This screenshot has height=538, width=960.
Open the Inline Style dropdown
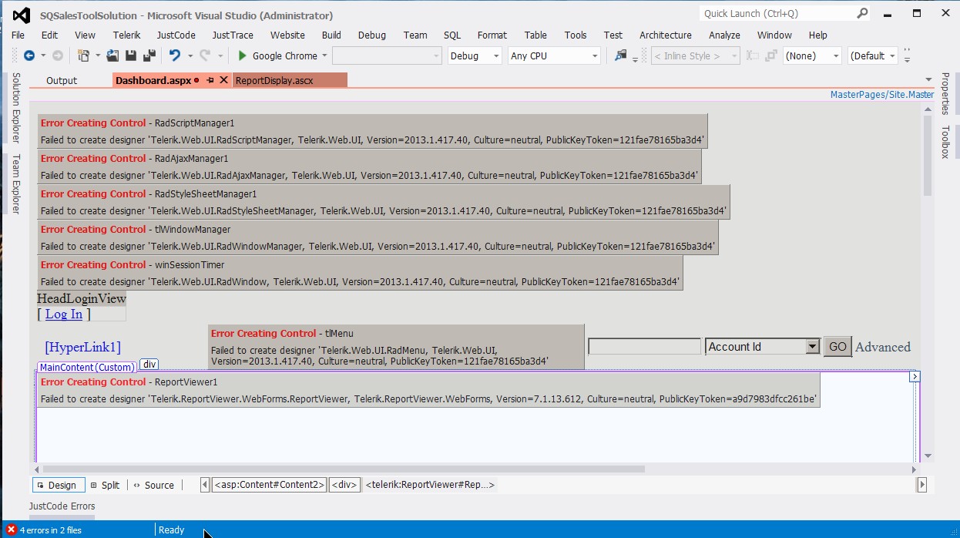(x=733, y=55)
